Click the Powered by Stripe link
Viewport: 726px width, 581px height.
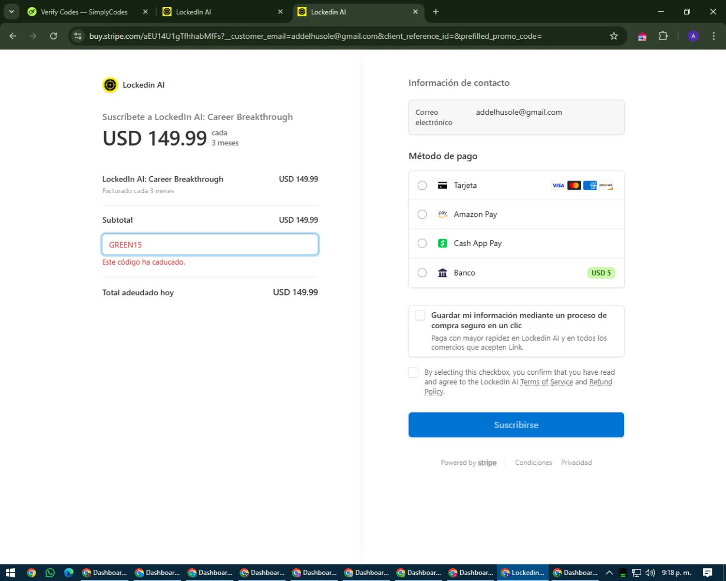tap(469, 463)
